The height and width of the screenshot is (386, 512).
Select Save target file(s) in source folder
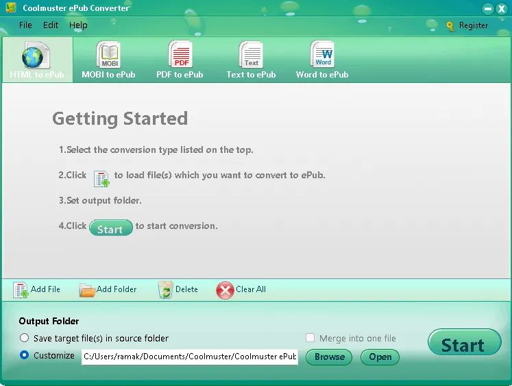25,338
